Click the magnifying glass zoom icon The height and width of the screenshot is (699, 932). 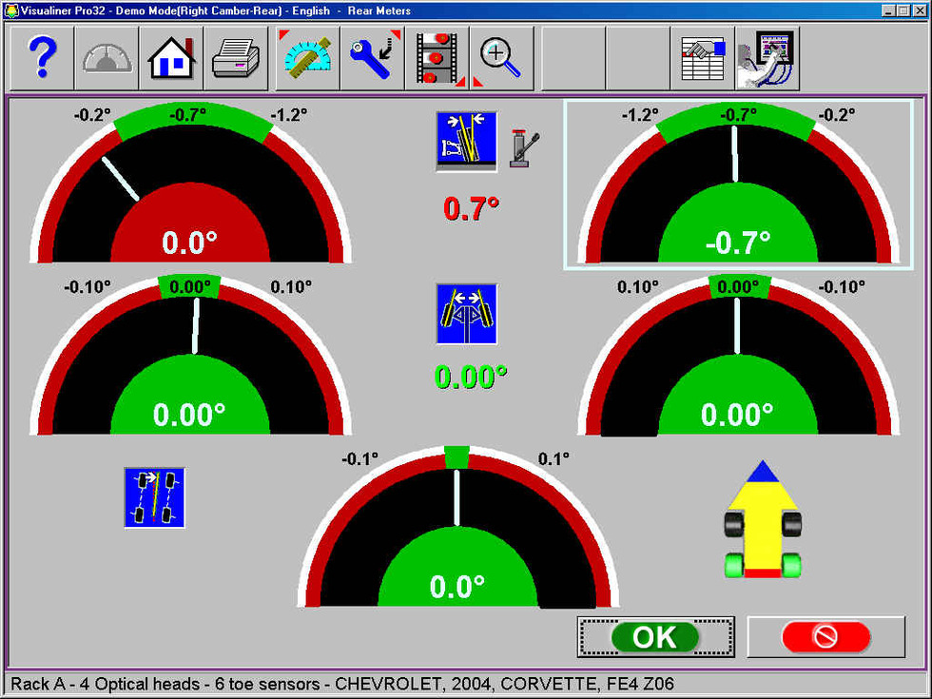click(500, 59)
